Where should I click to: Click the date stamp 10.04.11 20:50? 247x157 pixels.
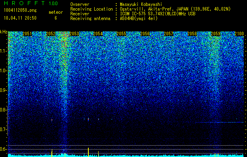pyautogui.click(x=20, y=18)
